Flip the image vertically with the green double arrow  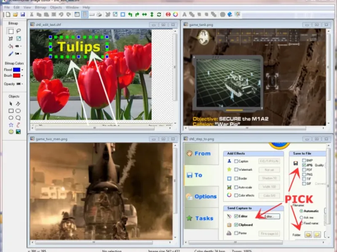tap(152, 14)
